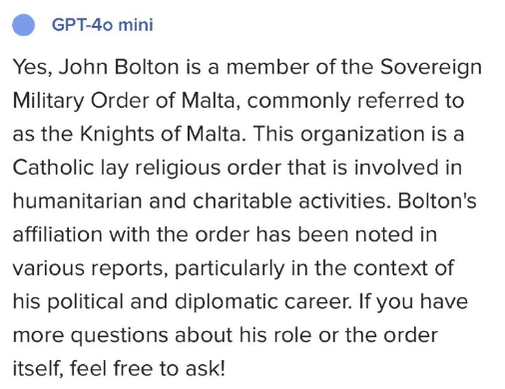Click the word "particularly" in the response
505x389 pixels.
point(230,269)
